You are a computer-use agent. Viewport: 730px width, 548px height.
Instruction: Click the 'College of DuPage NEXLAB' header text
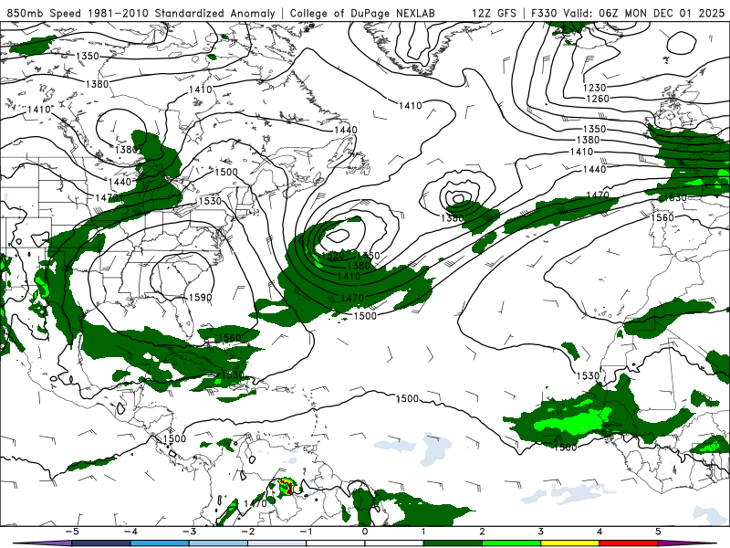tap(362, 13)
